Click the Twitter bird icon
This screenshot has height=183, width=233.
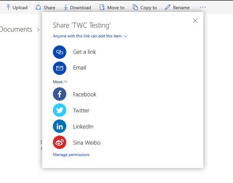click(x=59, y=110)
